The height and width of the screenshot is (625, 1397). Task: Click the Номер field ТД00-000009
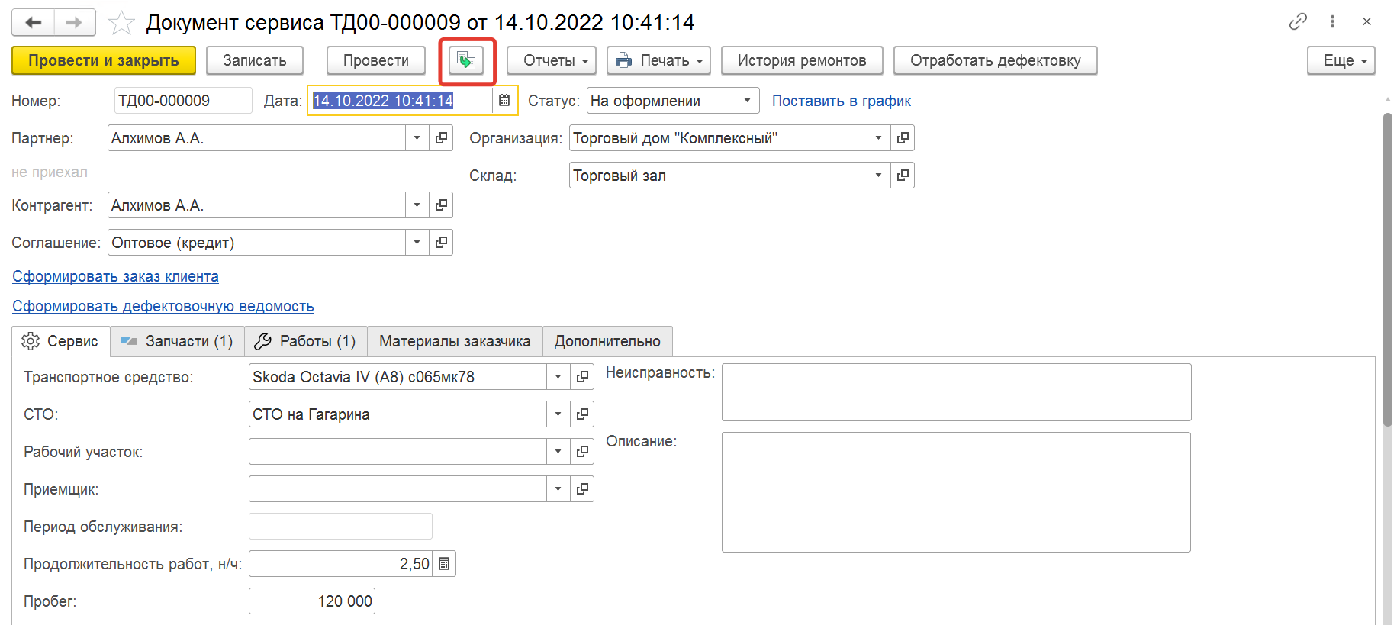(x=183, y=101)
